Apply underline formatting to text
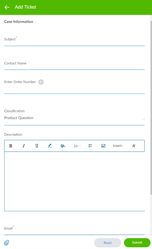This screenshot has width=152, height=249. [x=37, y=146]
